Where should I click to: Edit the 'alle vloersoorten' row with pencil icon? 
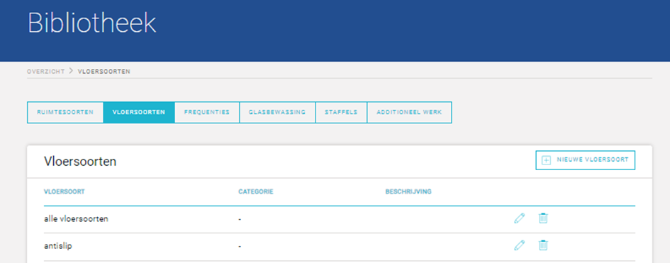[x=519, y=218]
